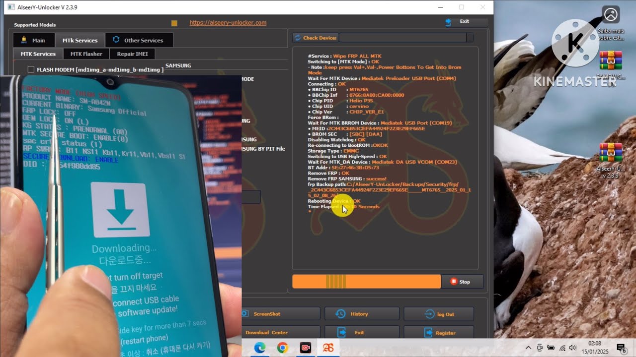Image resolution: width=636 pixels, height=357 pixels.
Task: Open Microsoft Edge from the taskbar
Action: point(260,348)
